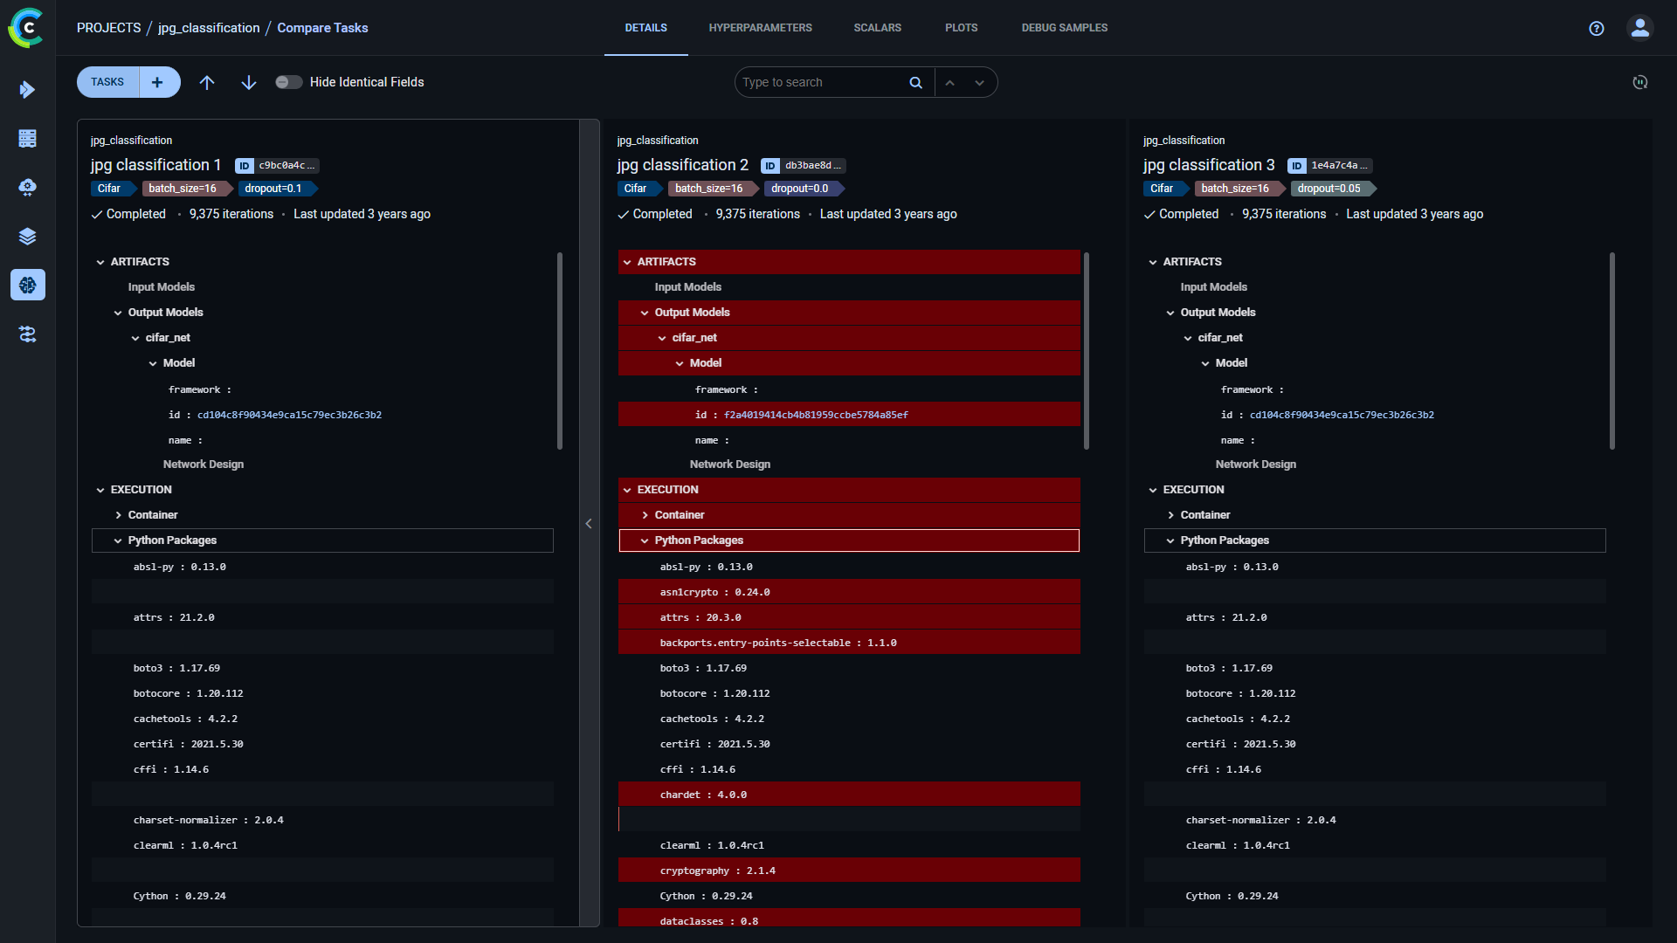Open the Datasets panel icon
The image size is (1677, 943).
click(x=29, y=236)
